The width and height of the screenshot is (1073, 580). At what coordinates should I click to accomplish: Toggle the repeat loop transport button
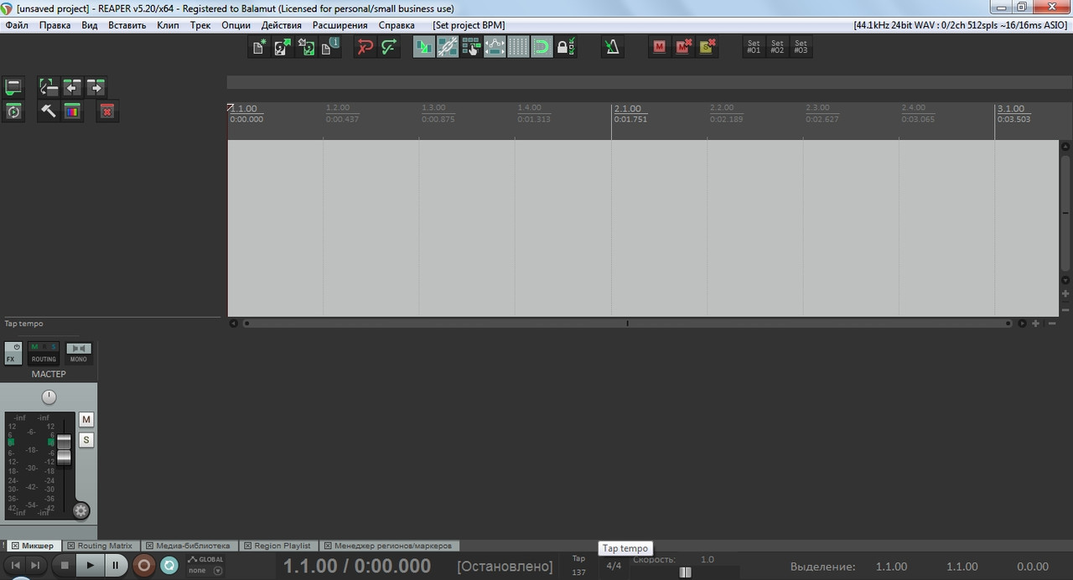point(169,566)
